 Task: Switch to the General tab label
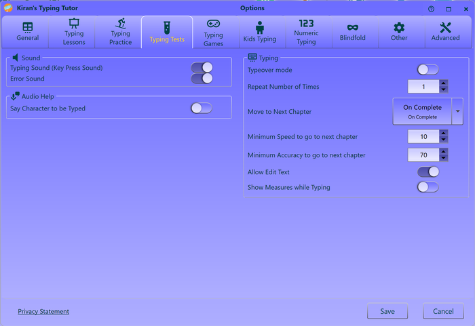click(x=28, y=38)
